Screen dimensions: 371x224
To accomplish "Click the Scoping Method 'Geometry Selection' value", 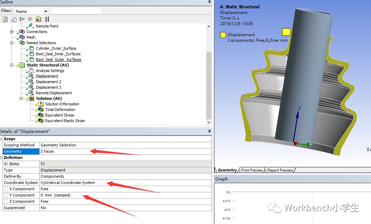I will tap(126, 145).
